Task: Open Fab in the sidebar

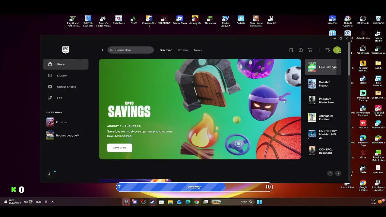Action: point(66,98)
